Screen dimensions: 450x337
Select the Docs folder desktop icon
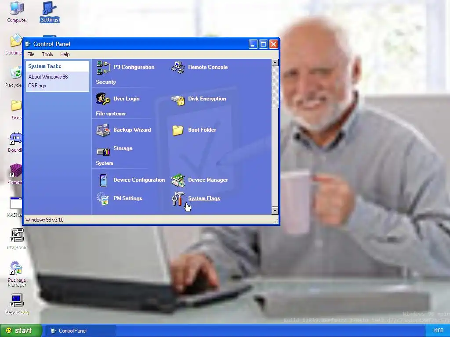[16, 110]
